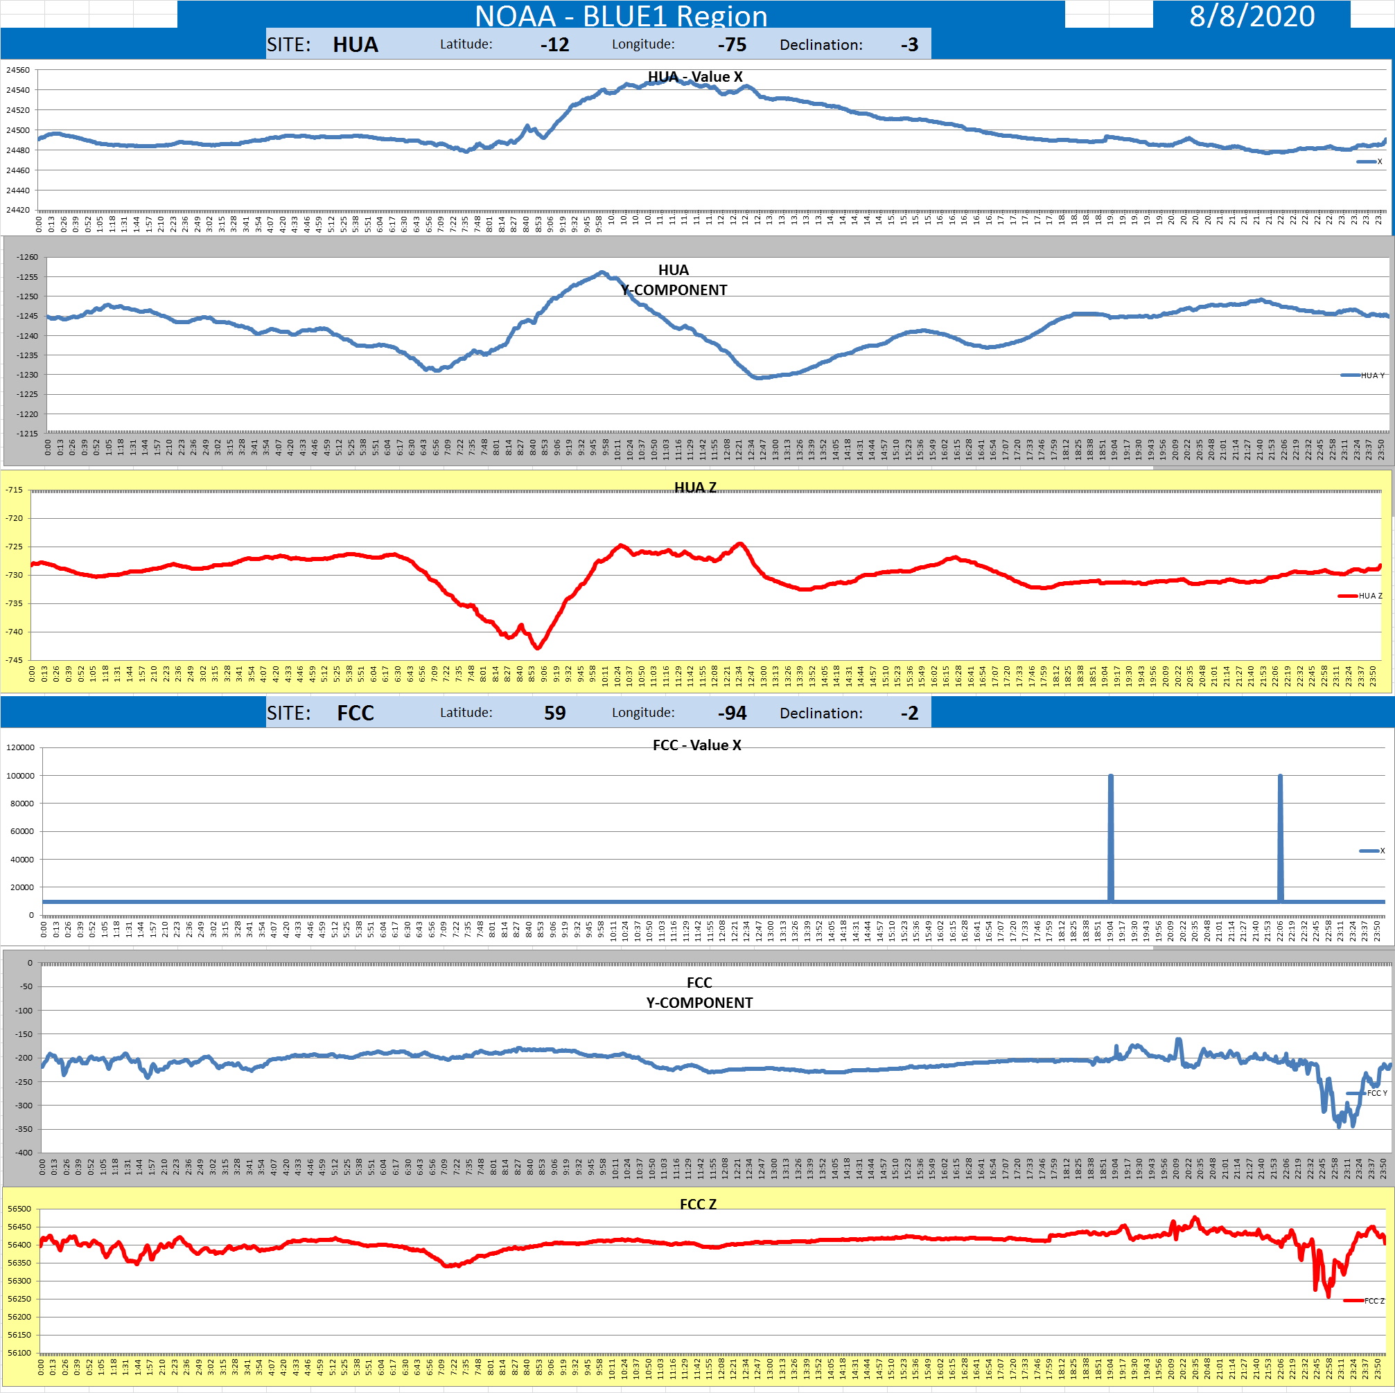This screenshot has width=1395, height=1393.
Task: Click the X legend entry in HUA X chart
Action: point(1369,161)
